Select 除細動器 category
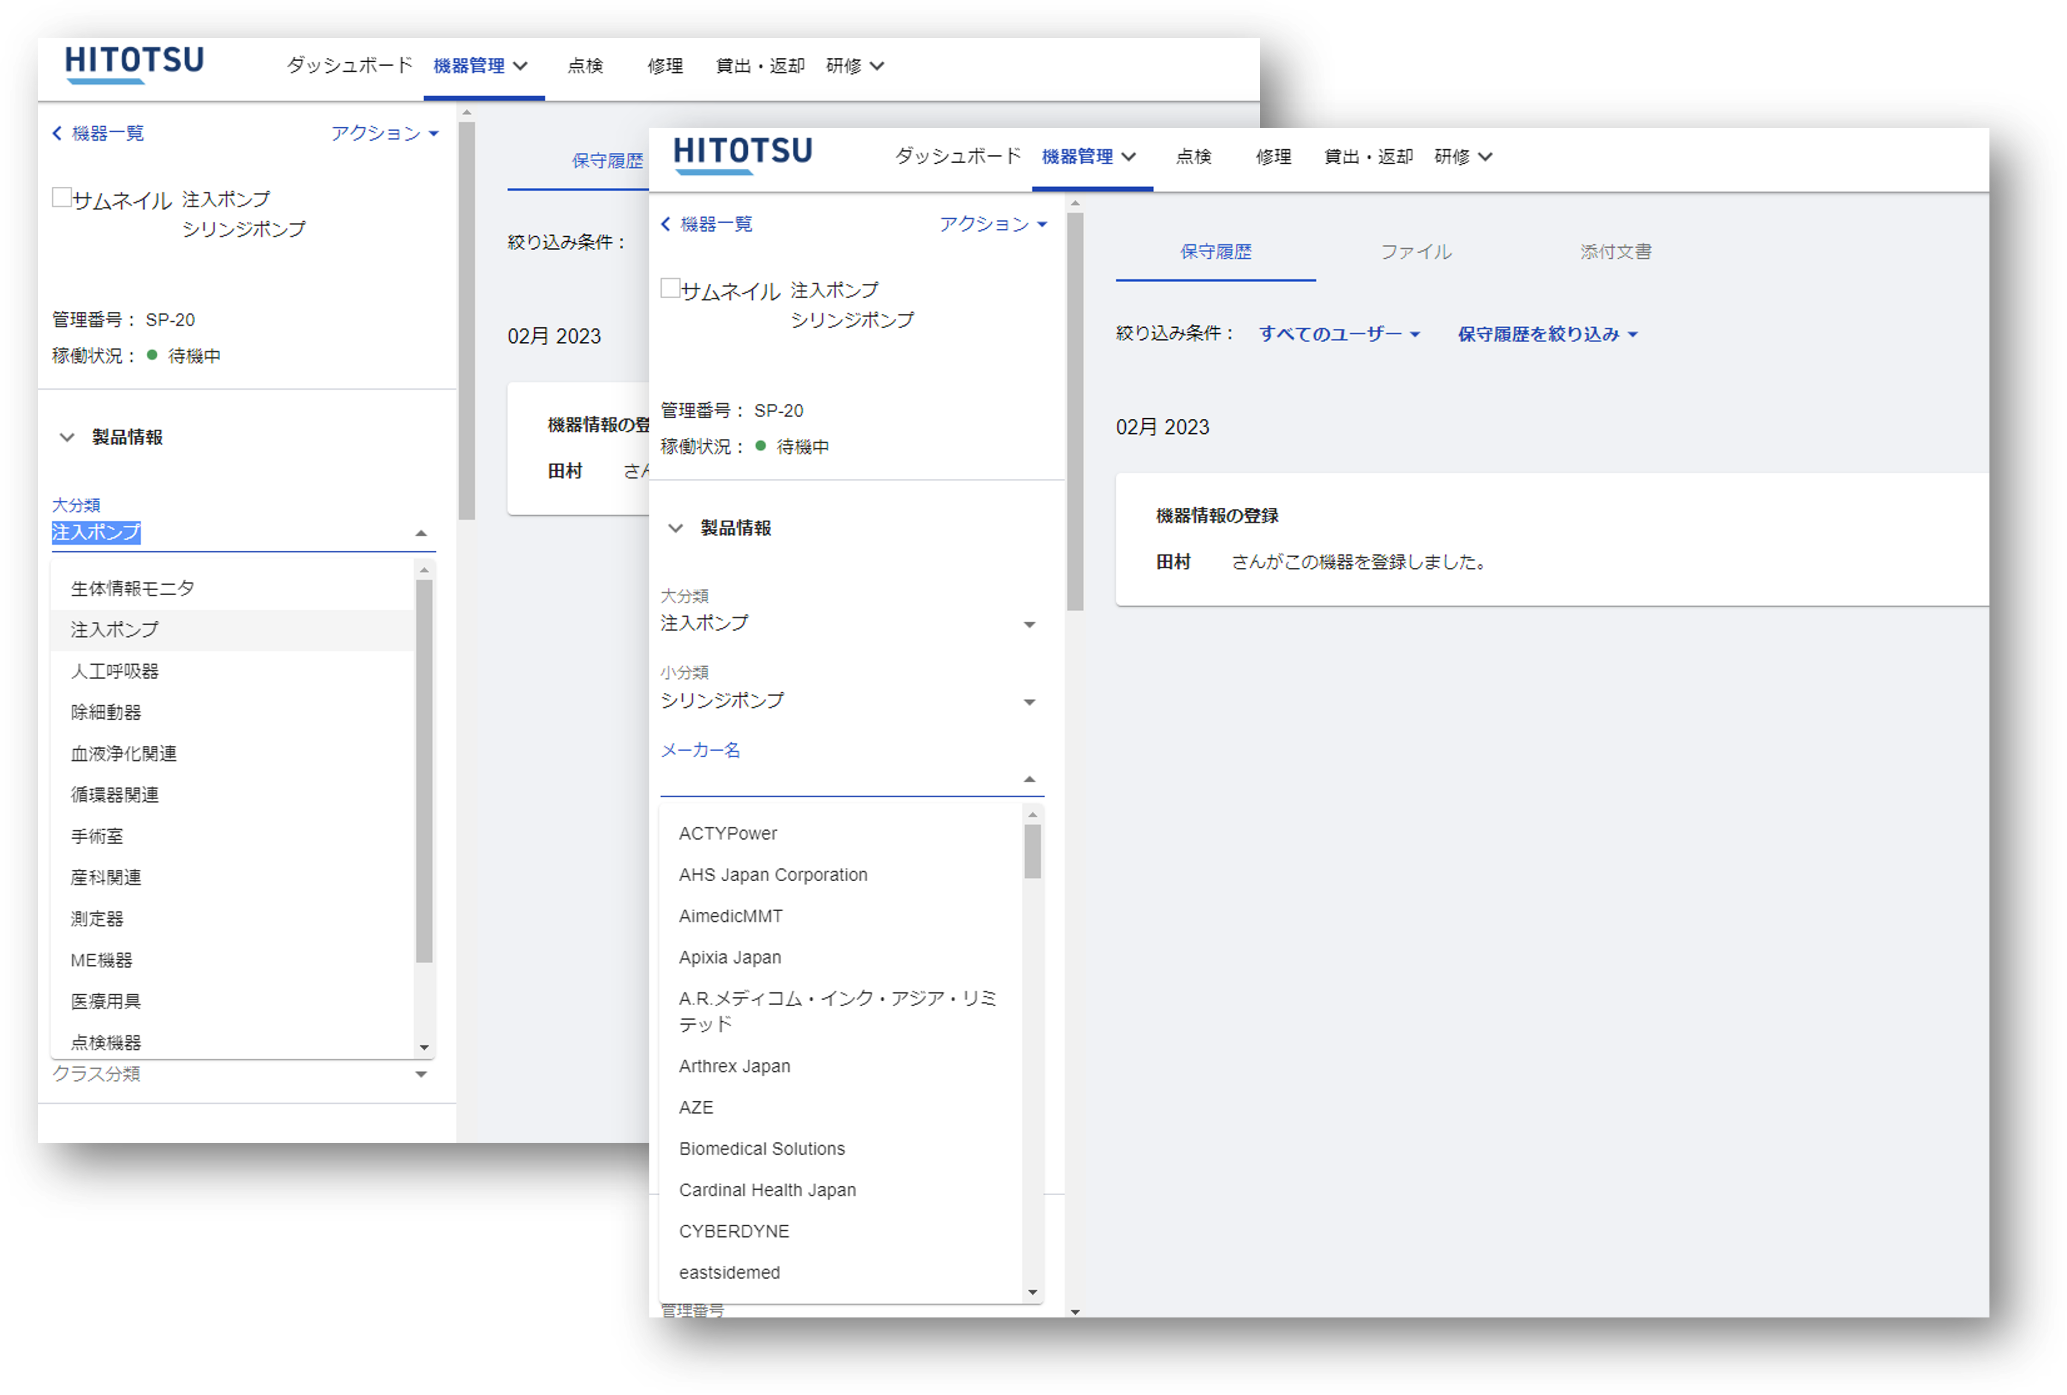The width and height of the screenshot is (2067, 1395). pyautogui.click(x=233, y=712)
